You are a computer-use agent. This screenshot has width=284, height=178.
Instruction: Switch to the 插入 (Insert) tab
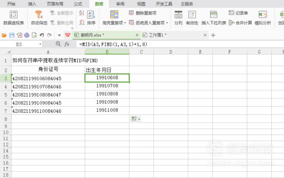(x=32, y=4)
